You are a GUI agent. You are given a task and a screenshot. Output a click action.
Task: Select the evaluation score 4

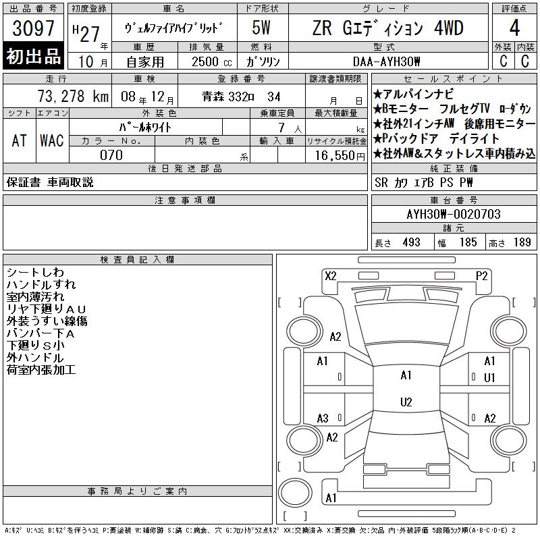pos(514,28)
